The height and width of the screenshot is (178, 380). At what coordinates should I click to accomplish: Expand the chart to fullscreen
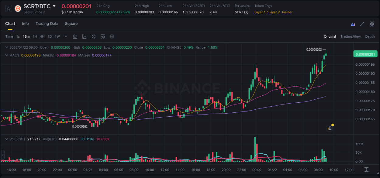362,24
